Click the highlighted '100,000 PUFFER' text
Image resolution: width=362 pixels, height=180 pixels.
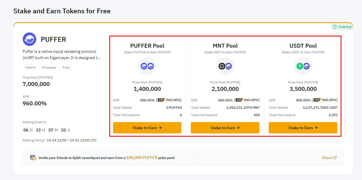click(142, 158)
